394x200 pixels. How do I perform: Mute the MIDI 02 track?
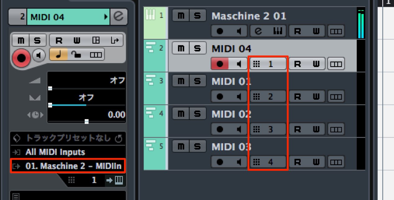click(181, 114)
